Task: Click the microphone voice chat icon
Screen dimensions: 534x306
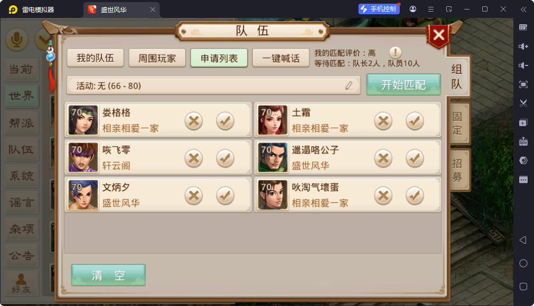Action: 17,40
